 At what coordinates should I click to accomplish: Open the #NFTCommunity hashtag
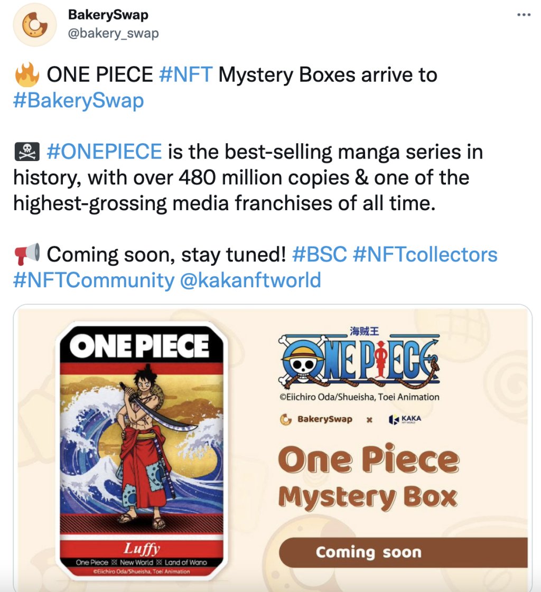[94, 280]
